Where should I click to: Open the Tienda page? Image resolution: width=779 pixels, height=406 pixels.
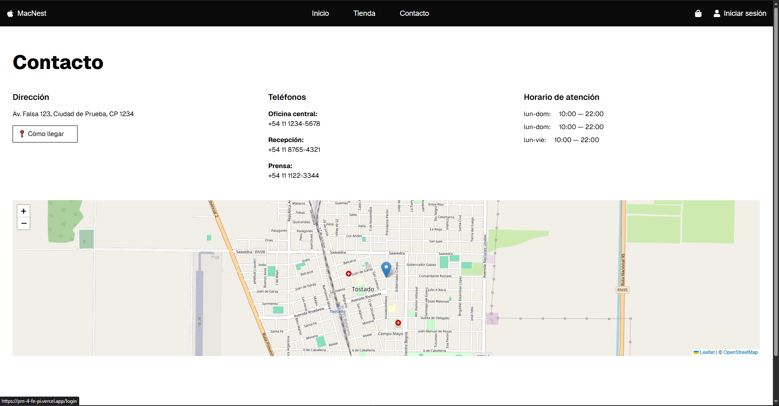(x=364, y=13)
